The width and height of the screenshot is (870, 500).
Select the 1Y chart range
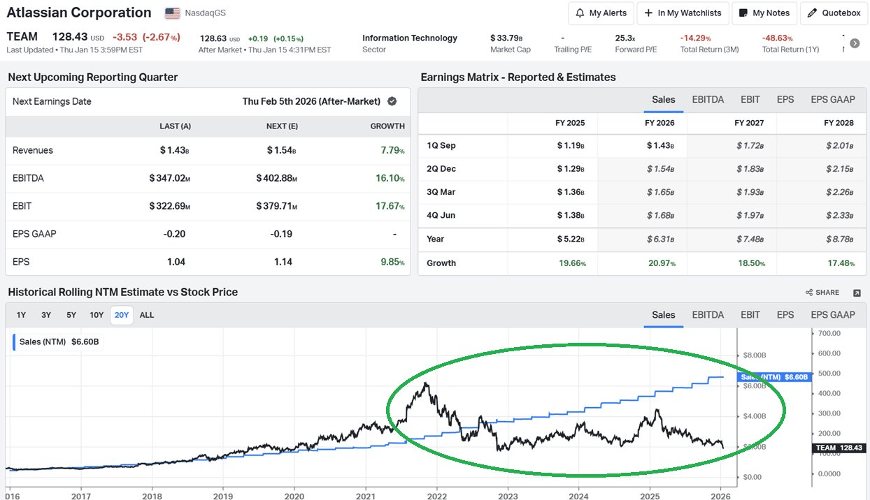[x=21, y=315]
